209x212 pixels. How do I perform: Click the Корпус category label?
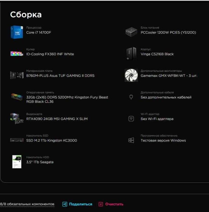pos(146,49)
